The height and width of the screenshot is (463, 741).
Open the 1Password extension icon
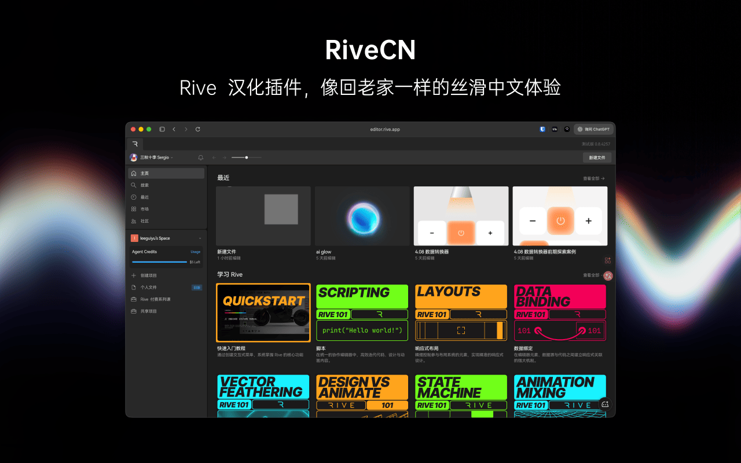542,129
